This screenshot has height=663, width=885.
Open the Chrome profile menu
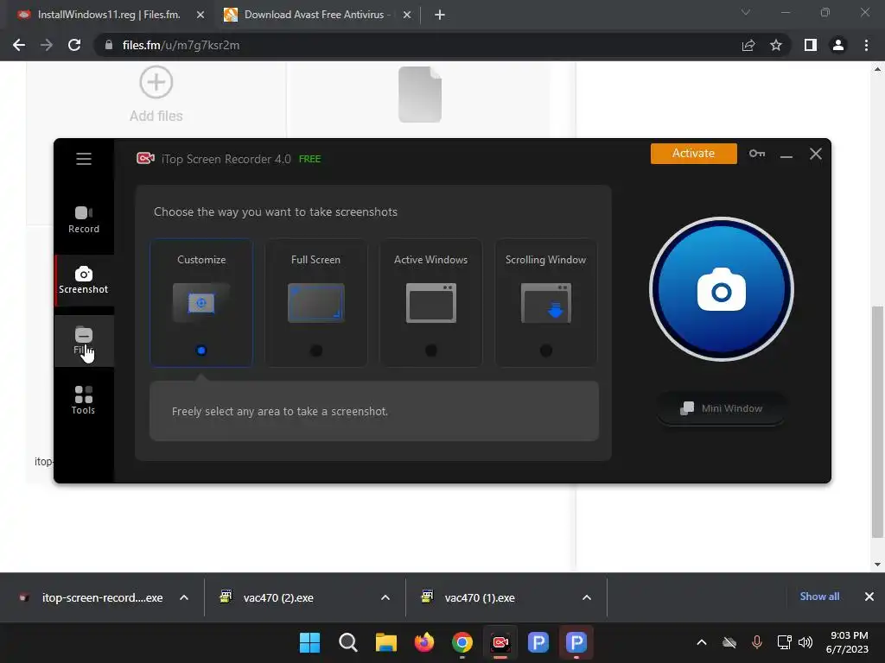(x=838, y=45)
